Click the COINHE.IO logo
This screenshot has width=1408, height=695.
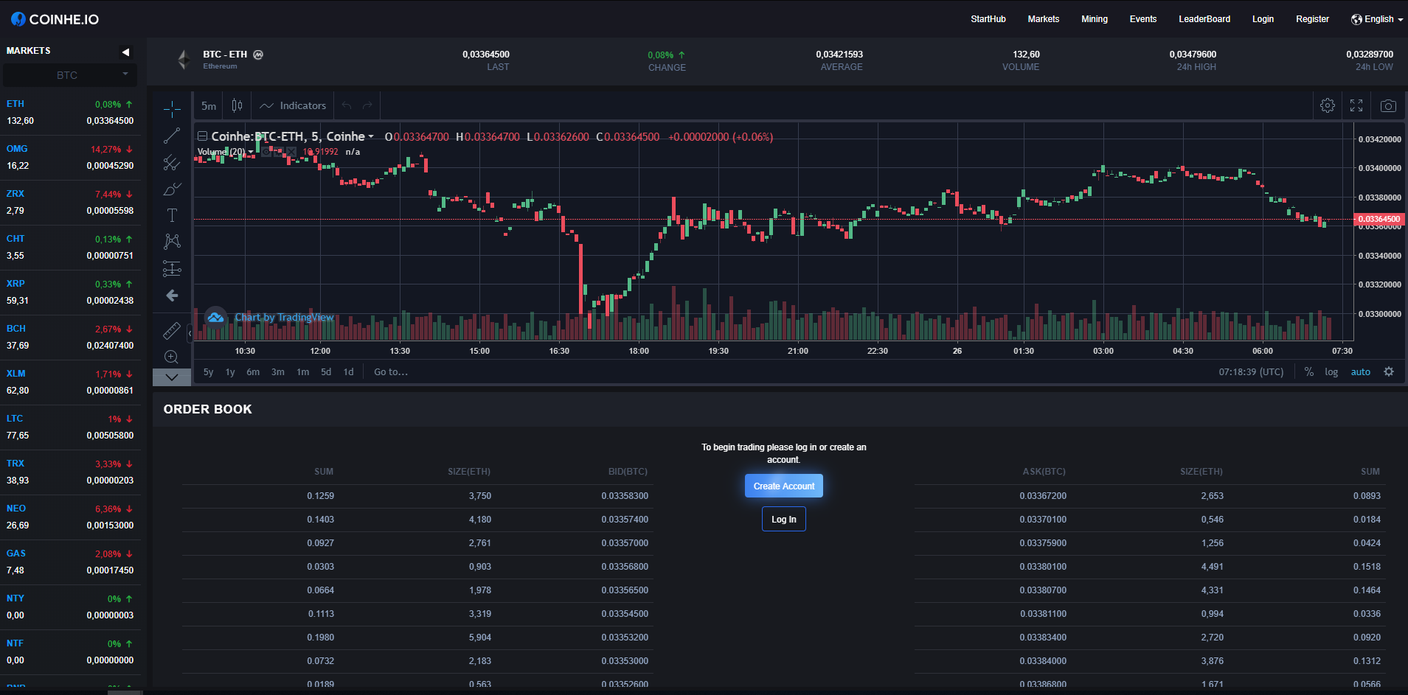(x=55, y=19)
